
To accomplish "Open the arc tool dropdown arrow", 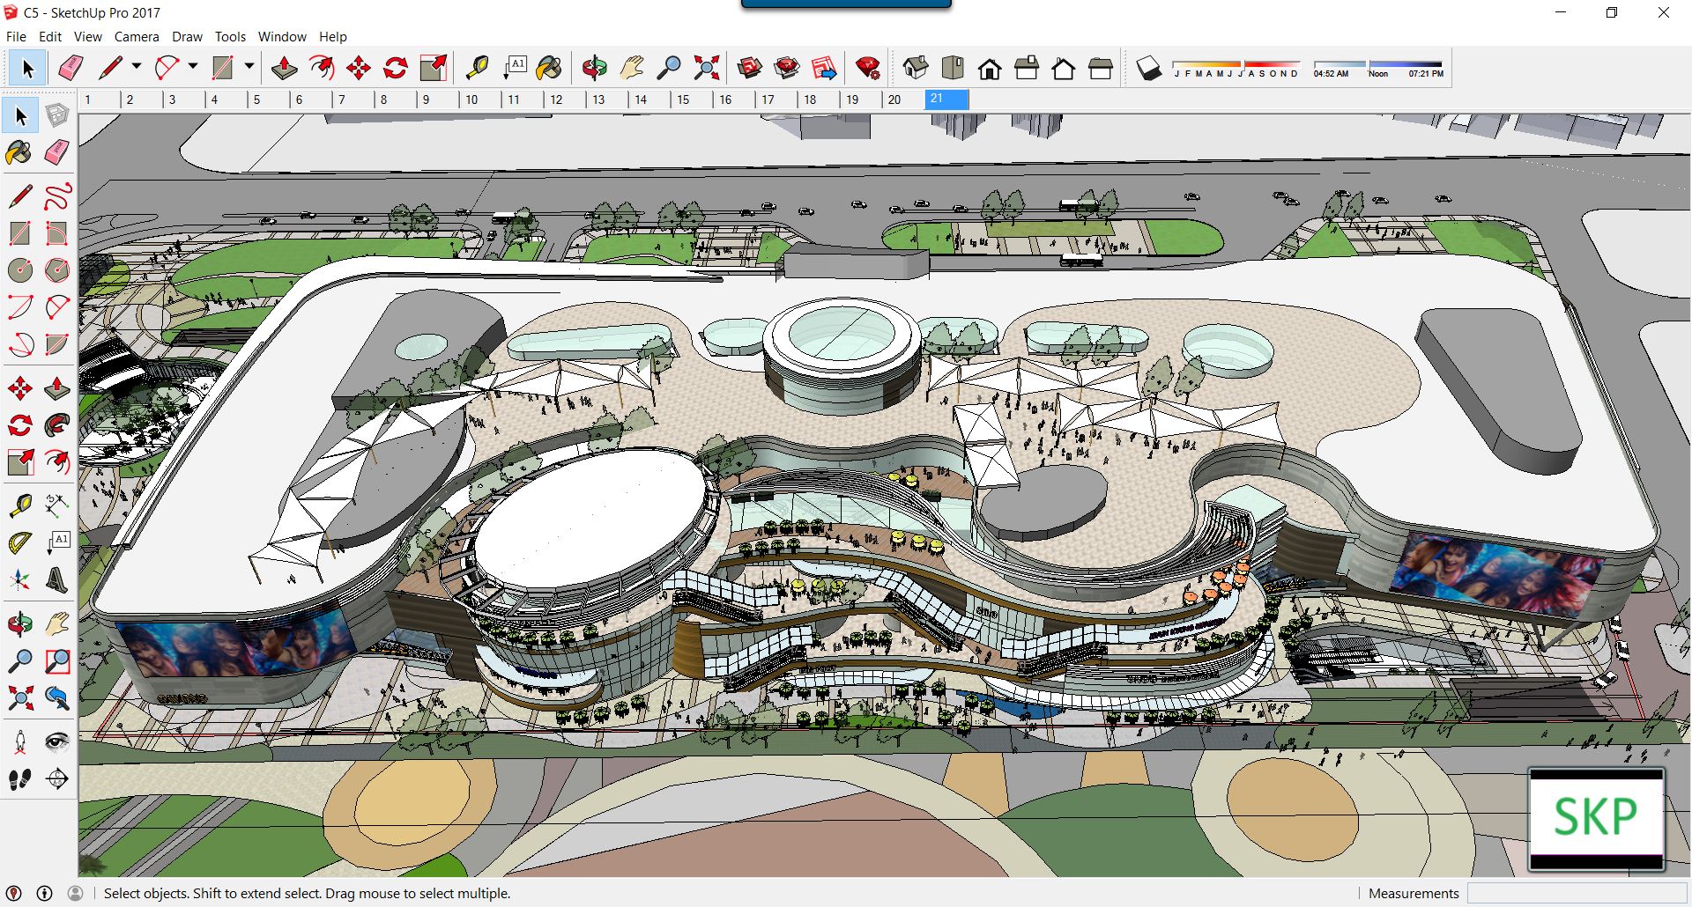I will click(x=193, y=66).
